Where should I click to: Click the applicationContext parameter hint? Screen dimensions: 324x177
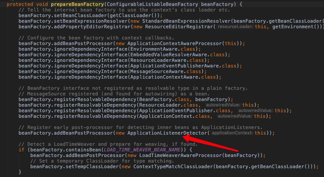232,133
